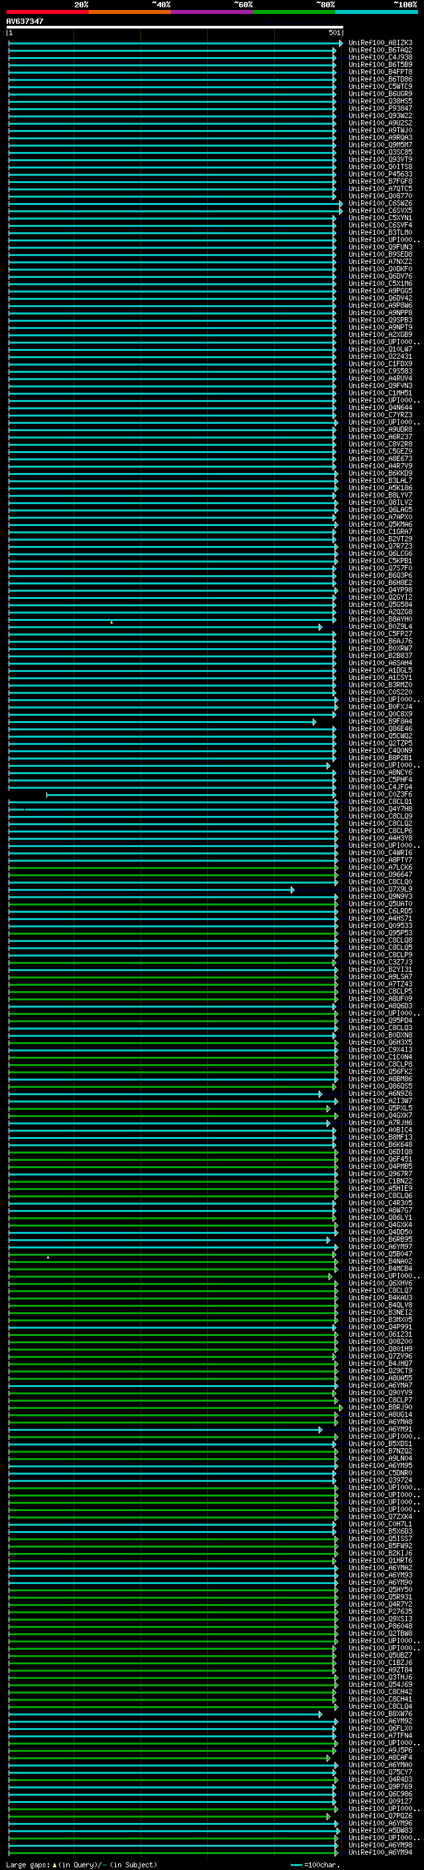Screen dimensions: 424x1870
Task: Select hit label UniRef100_Q93W22
Action: pos(380,115)
